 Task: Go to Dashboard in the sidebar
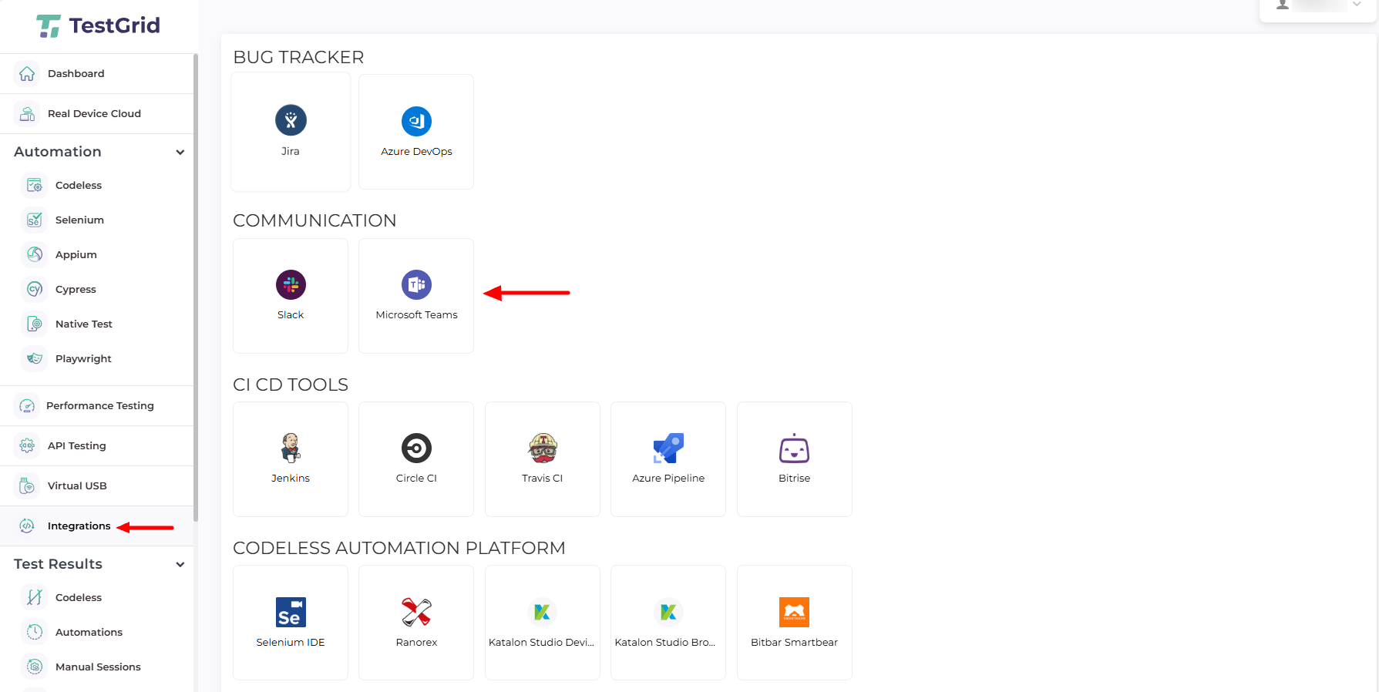point(76,74)
